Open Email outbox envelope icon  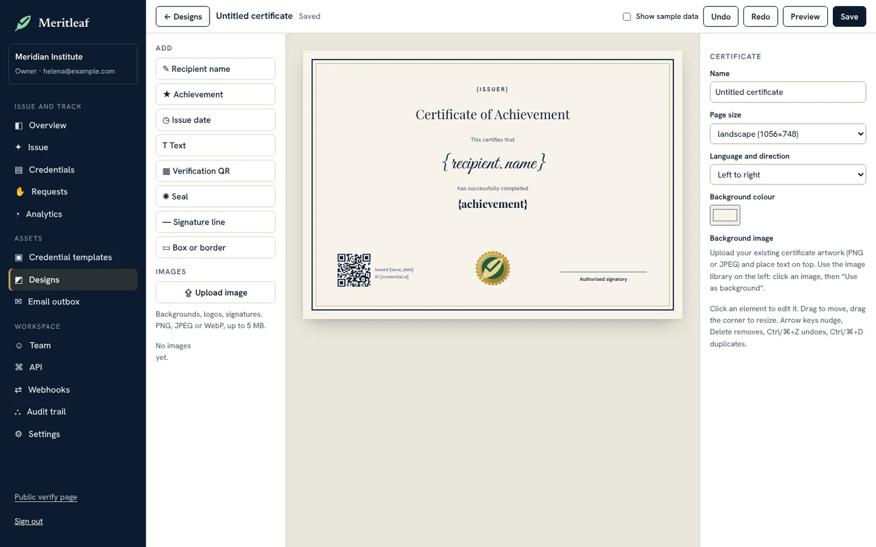(18, 302)
